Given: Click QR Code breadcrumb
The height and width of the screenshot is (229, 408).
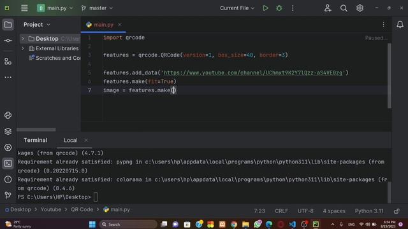Looking at the screenshot, I should 82,209.
